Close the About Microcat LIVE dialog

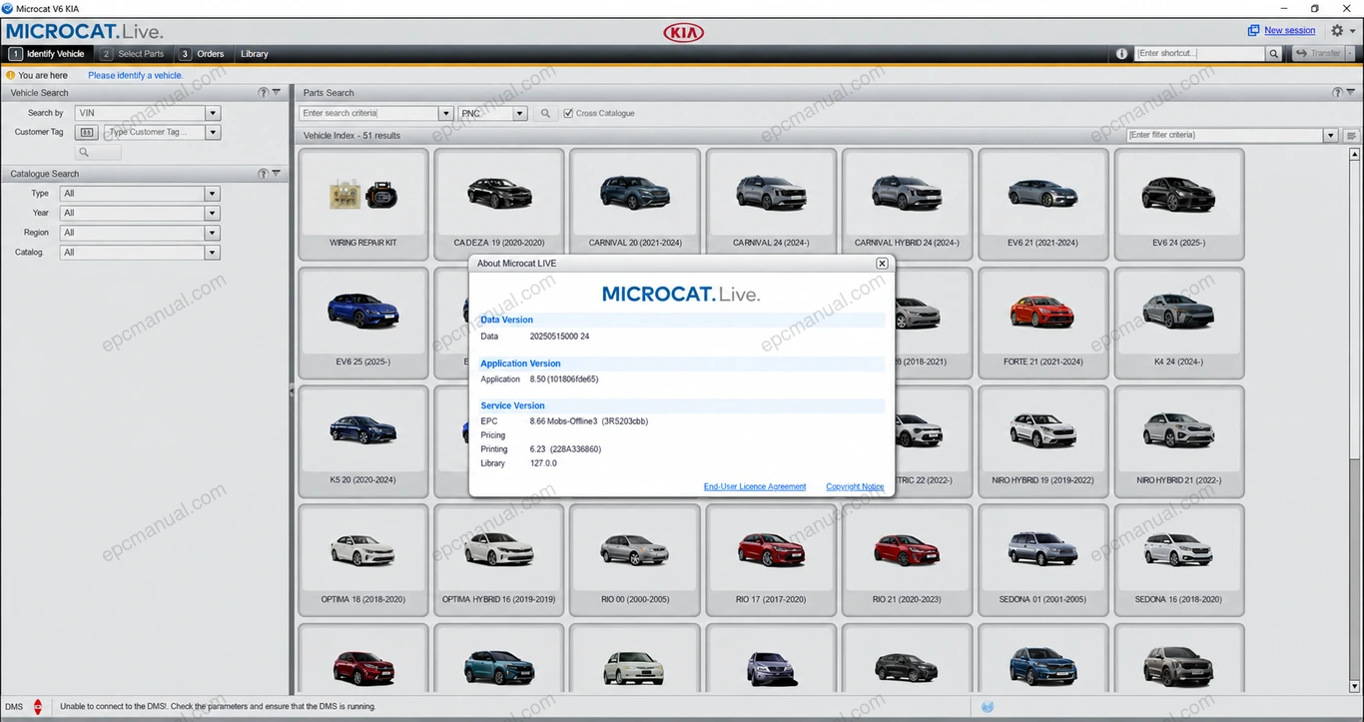point(882,264)
